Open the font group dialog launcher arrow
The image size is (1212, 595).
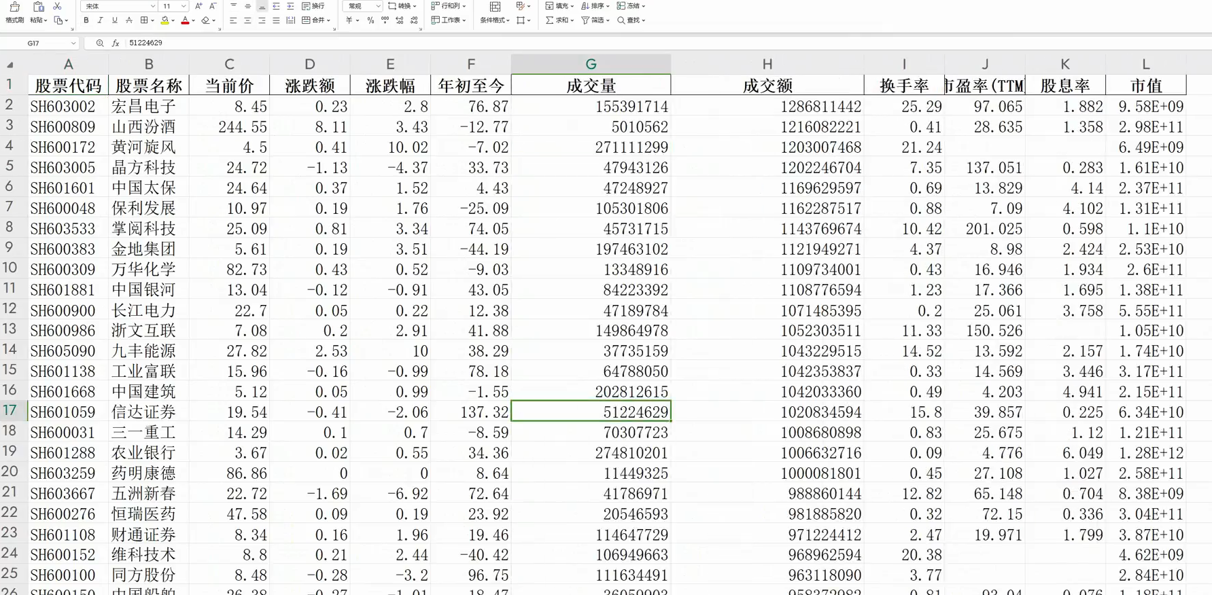tap(220, 30)
